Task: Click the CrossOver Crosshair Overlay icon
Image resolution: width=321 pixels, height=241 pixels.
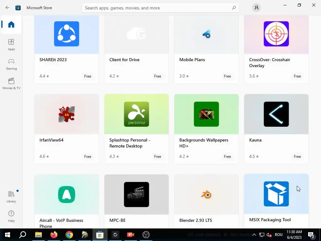Action: (276, 34)
